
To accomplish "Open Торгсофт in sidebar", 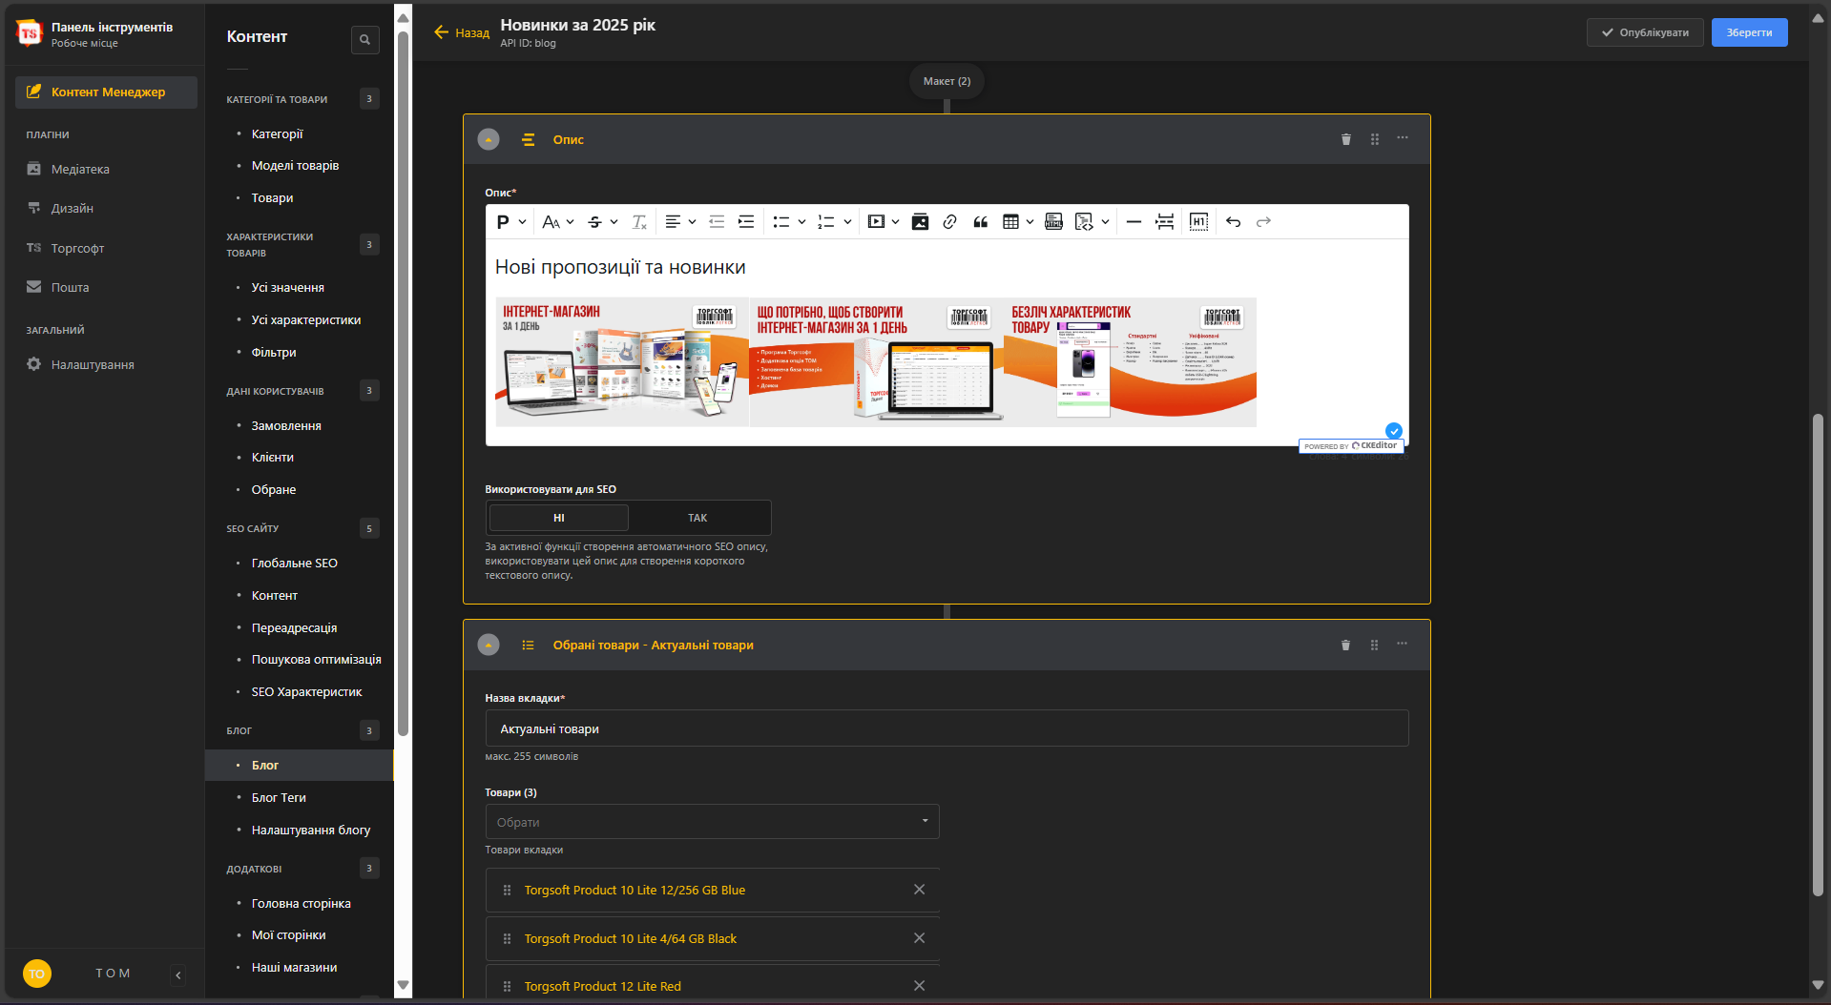I will pyautogui.click(x=77, y=248).
